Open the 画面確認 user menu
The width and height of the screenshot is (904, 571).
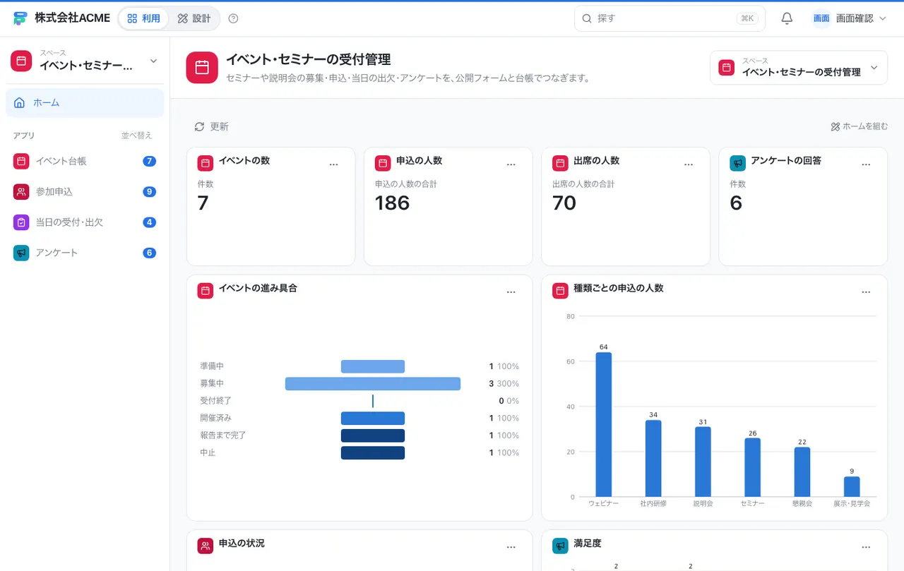850,18
